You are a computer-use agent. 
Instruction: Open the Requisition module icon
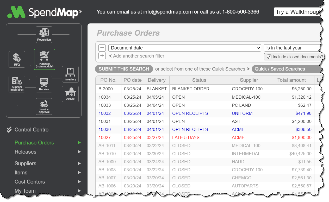pos(44,34)
